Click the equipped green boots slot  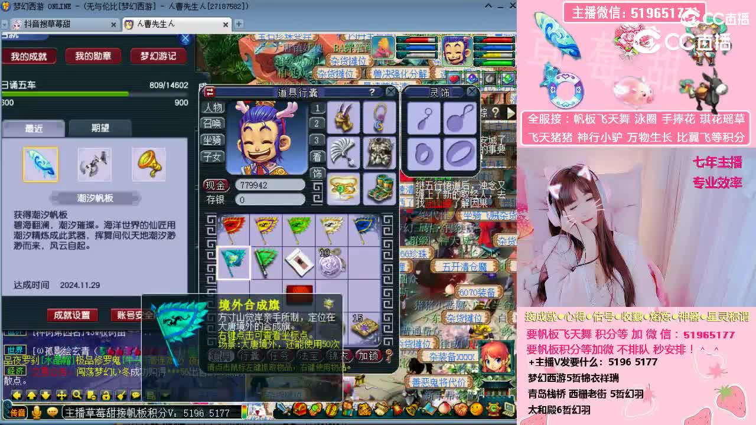coord(379,188)
